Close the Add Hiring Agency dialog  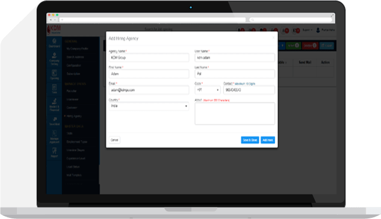273,37
